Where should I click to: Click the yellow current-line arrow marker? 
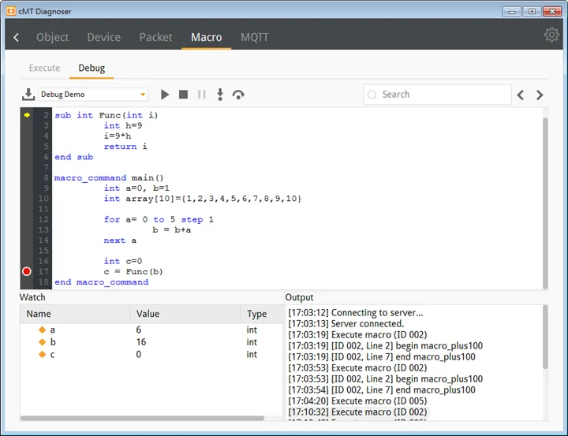27,115
